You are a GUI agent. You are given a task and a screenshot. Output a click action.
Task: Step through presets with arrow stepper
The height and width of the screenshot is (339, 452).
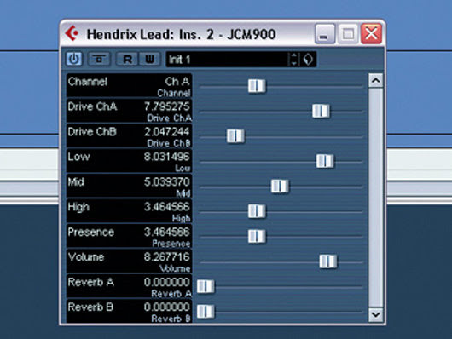293,60
